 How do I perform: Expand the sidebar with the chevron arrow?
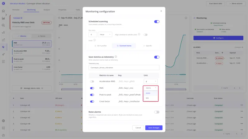[x=6, y=15]
